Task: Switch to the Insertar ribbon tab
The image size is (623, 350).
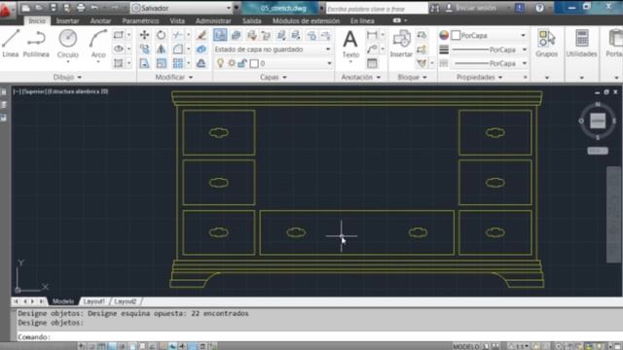Action: (67, 20)
